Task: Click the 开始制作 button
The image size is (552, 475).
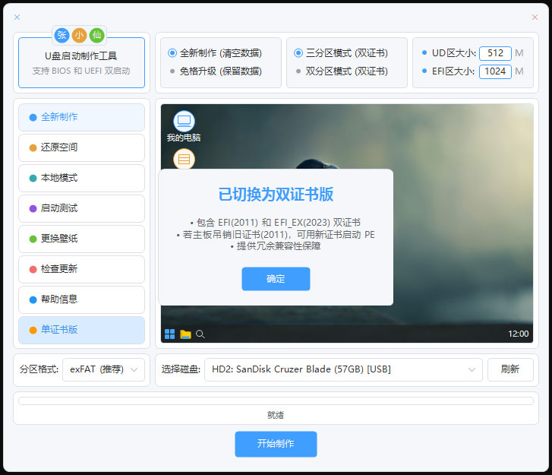Action: coord(276,444)
